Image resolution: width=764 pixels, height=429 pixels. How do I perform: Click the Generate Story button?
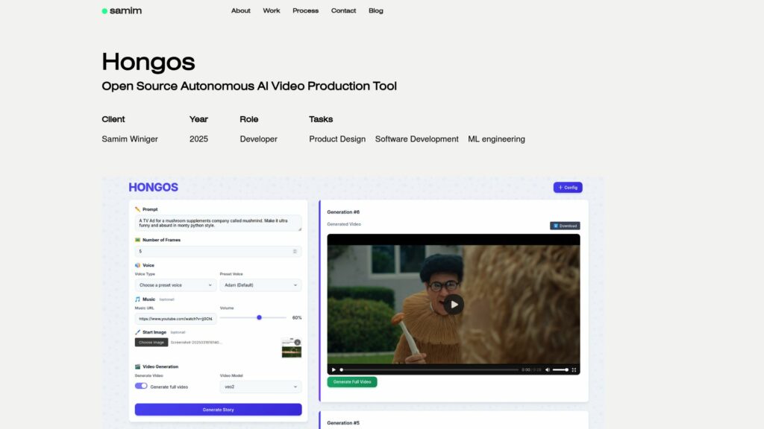[x=218, y=410]
